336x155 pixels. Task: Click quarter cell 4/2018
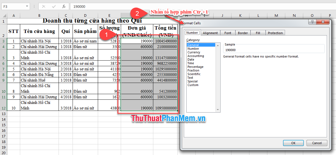tap(66, 97)
